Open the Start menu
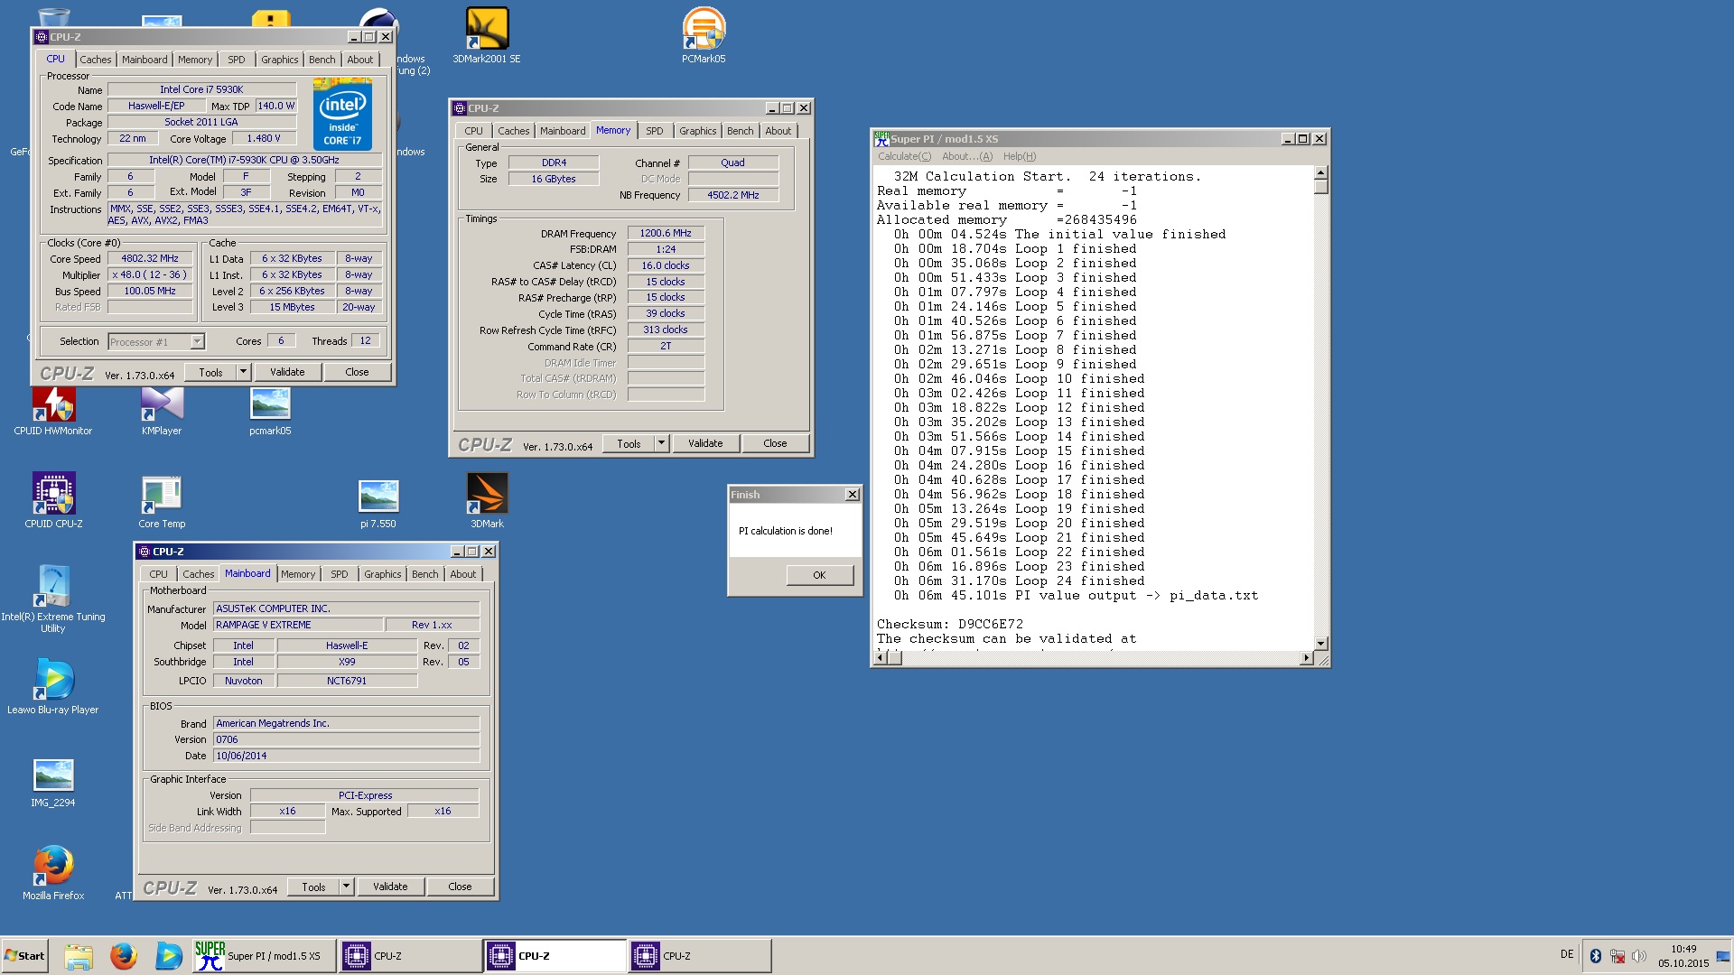Screen dimensions: 1734x975 tap(24, 956)
